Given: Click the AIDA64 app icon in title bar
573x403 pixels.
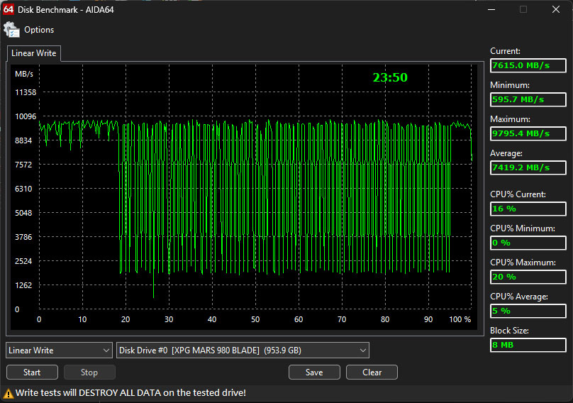Looking at the screenshot, I should click(x=8, y=9).
